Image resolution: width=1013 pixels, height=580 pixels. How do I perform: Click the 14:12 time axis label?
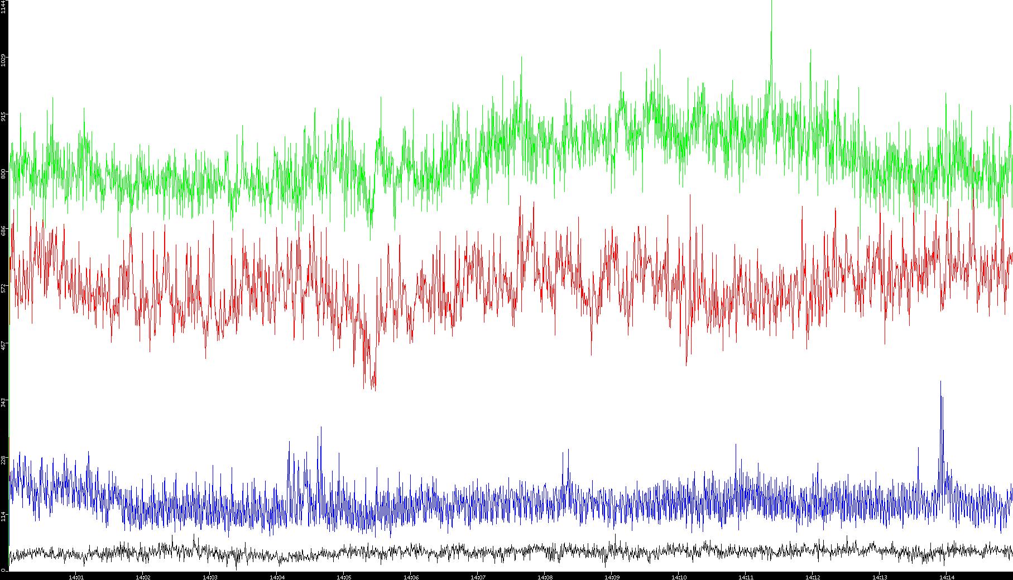point(813,577)
